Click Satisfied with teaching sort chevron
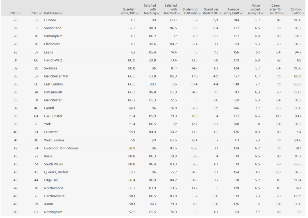Viewport: 308px width, 218px height. point(158,13)
